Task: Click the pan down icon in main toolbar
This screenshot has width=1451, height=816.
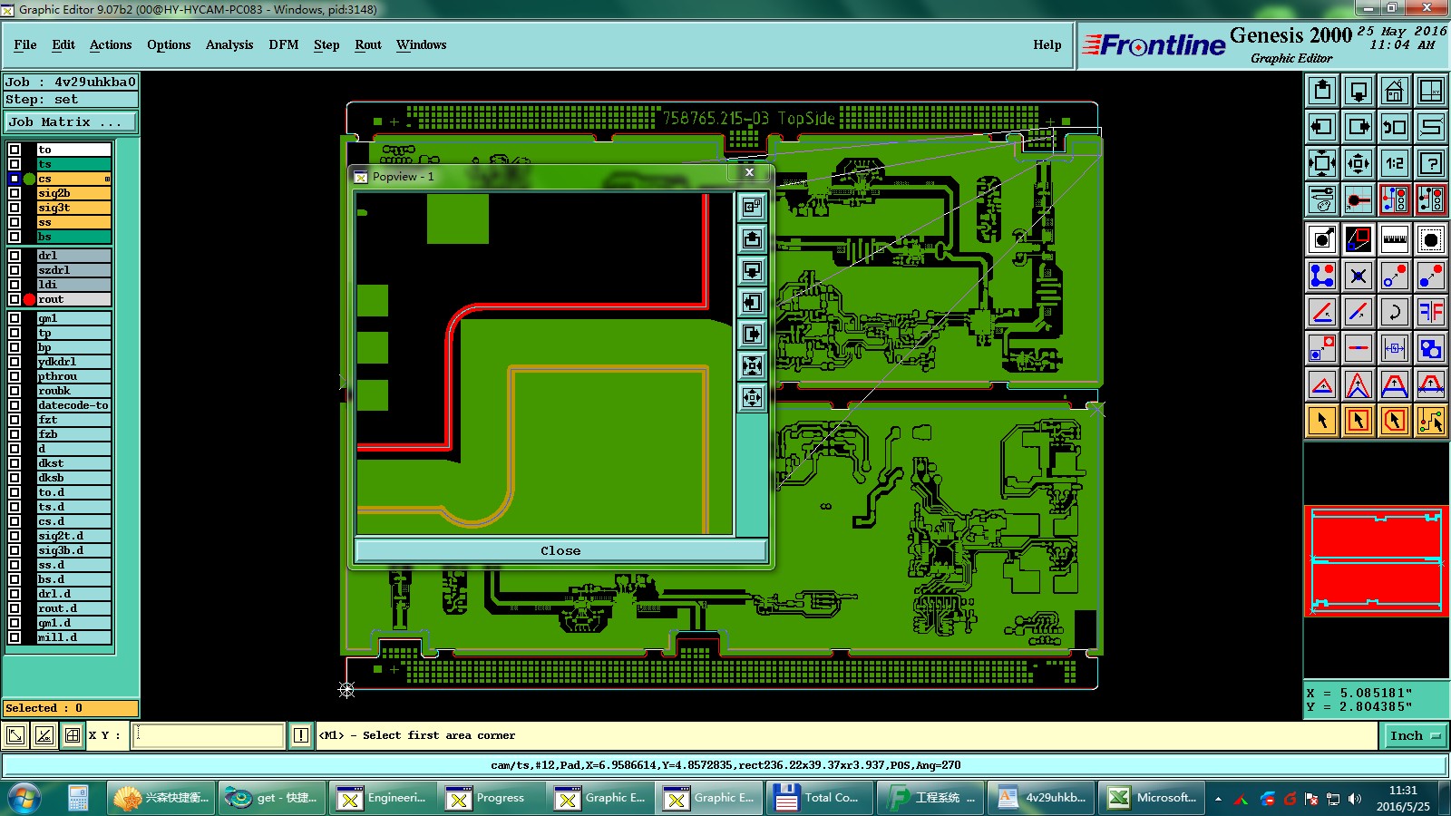Action: click(1358, 91)
